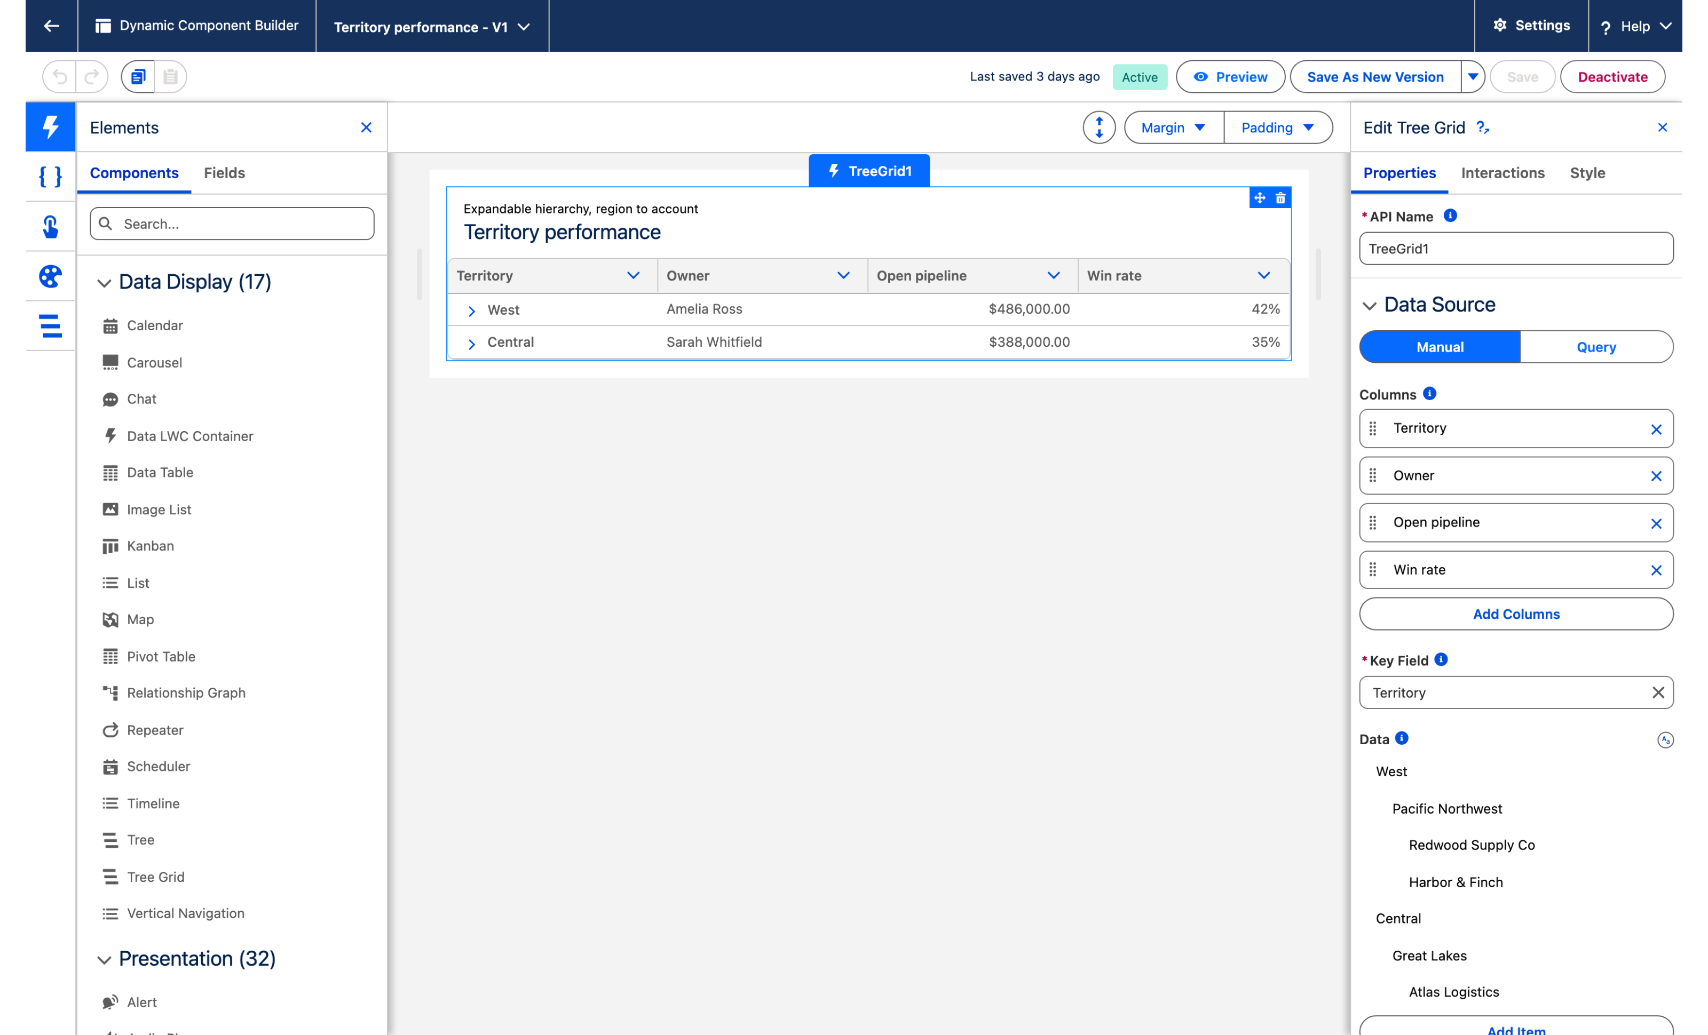1708x1035 pixels.
Task: Focus the Elements search field
Action: coord(232,224)
